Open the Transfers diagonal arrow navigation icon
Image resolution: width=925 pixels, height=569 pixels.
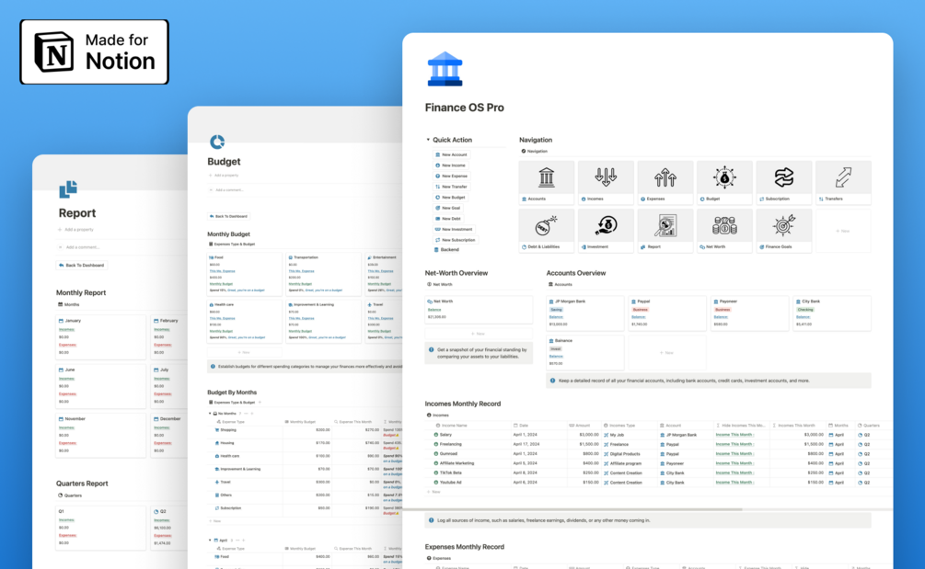point(843,177)
